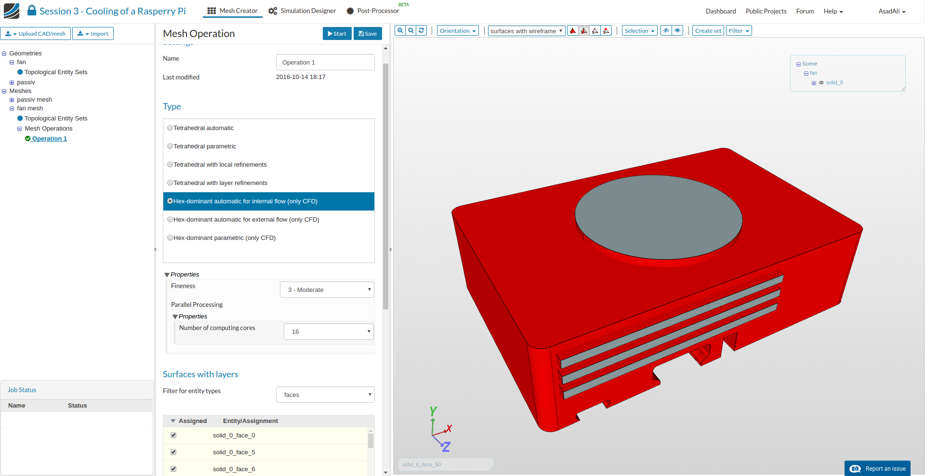Select Tetrahedral automatic mesh type
Image resolution: width=925 pixels, height=476 pixels.
click(170, 128)
